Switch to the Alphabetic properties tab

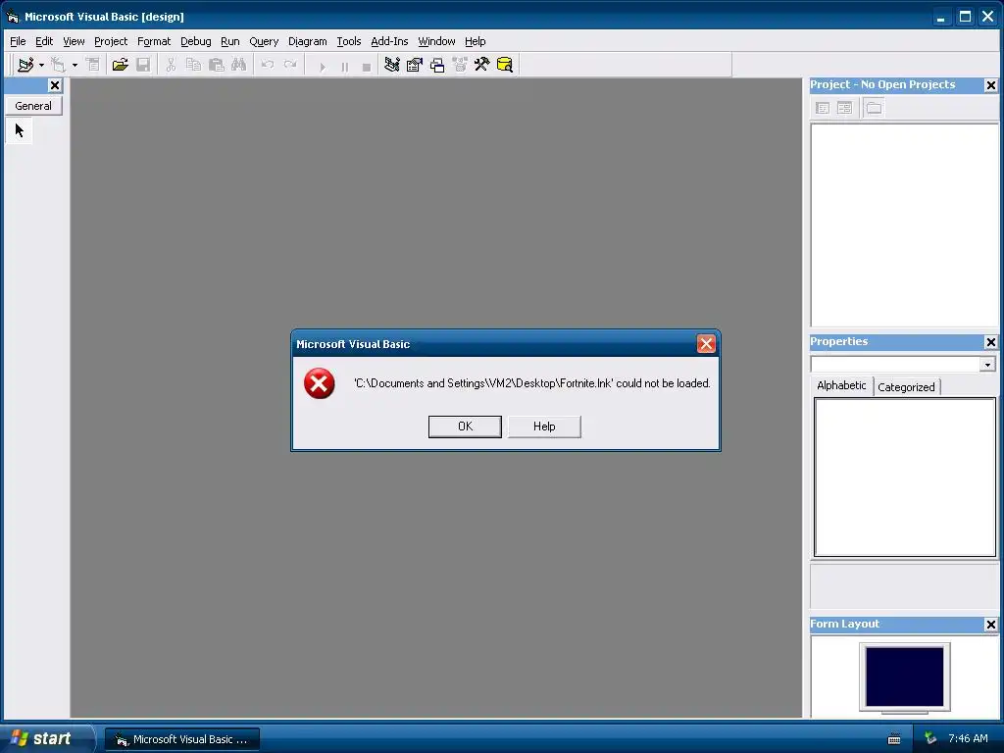tap(841, 385)
